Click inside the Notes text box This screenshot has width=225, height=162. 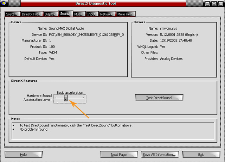click(x=112, y=131)
